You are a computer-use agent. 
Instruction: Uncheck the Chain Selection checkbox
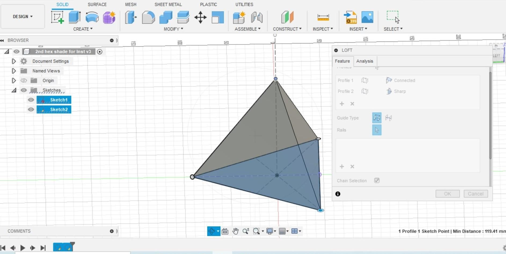(377, 181)
